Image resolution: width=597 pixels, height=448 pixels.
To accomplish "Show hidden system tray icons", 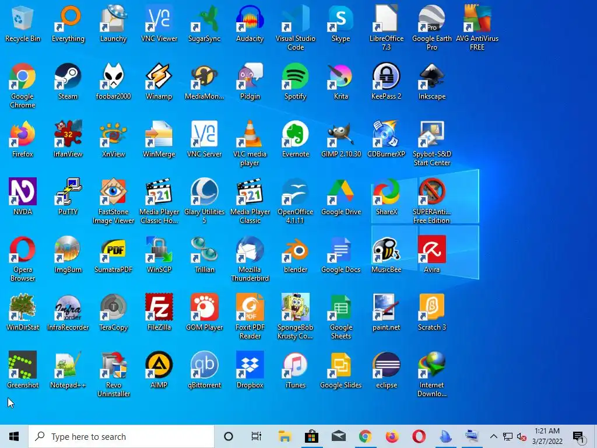I will click(x=493, y=436).
